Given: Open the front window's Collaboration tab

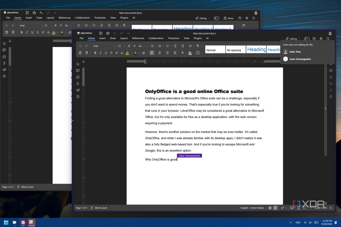Looking at the screenshot, I should pos(156,38).
